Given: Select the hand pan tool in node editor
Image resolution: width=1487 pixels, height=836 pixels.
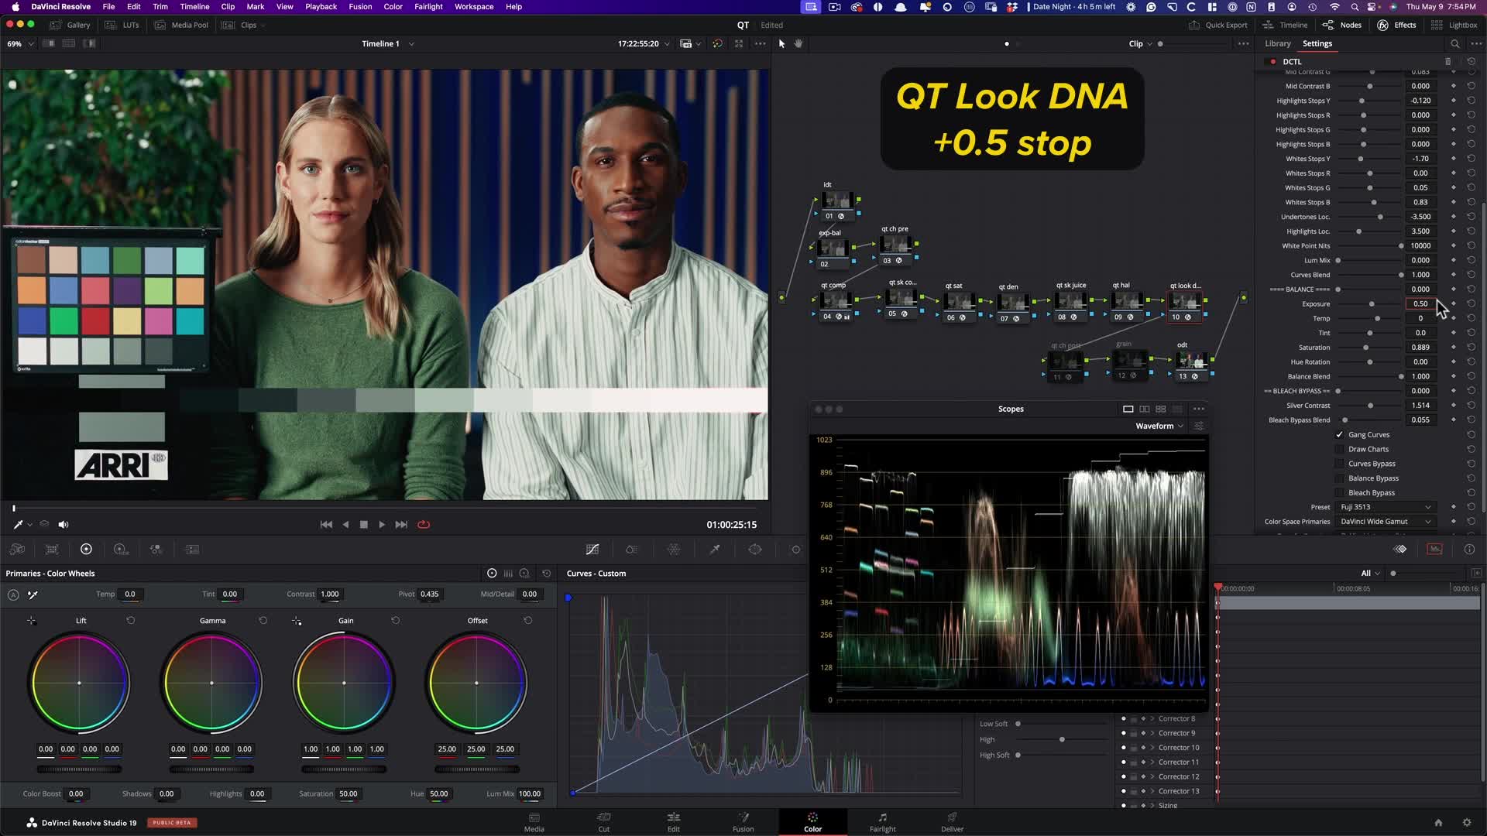Looking at the screenshot, I should [798, 44].
